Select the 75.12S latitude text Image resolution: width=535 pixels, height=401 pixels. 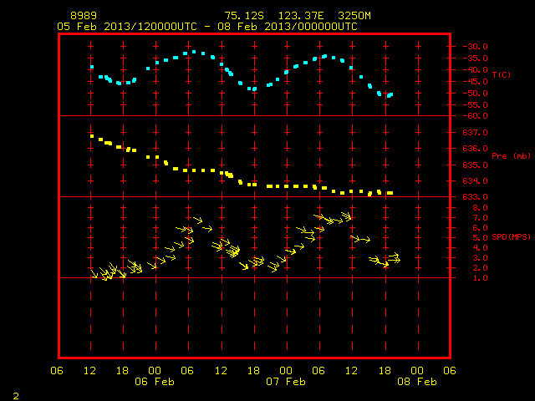pos(244,16)
